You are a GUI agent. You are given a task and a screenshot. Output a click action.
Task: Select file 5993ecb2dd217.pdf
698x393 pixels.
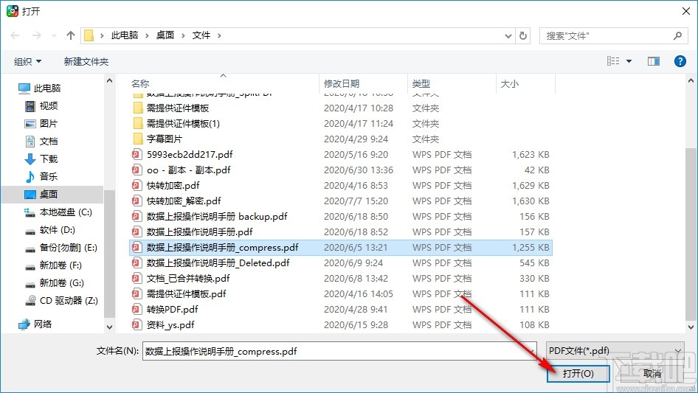click(190, 154)
